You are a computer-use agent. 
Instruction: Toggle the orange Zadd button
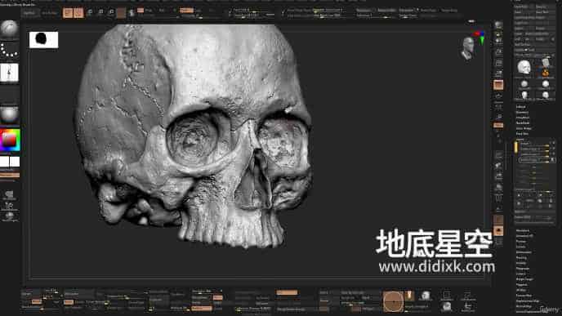click(186, 11)
